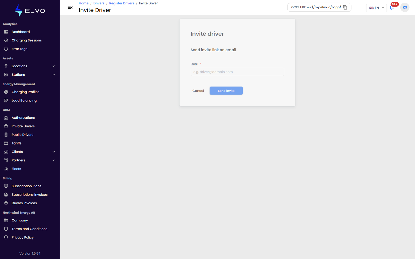
Task: Click the Send invite button
Action: coord(226,91)
